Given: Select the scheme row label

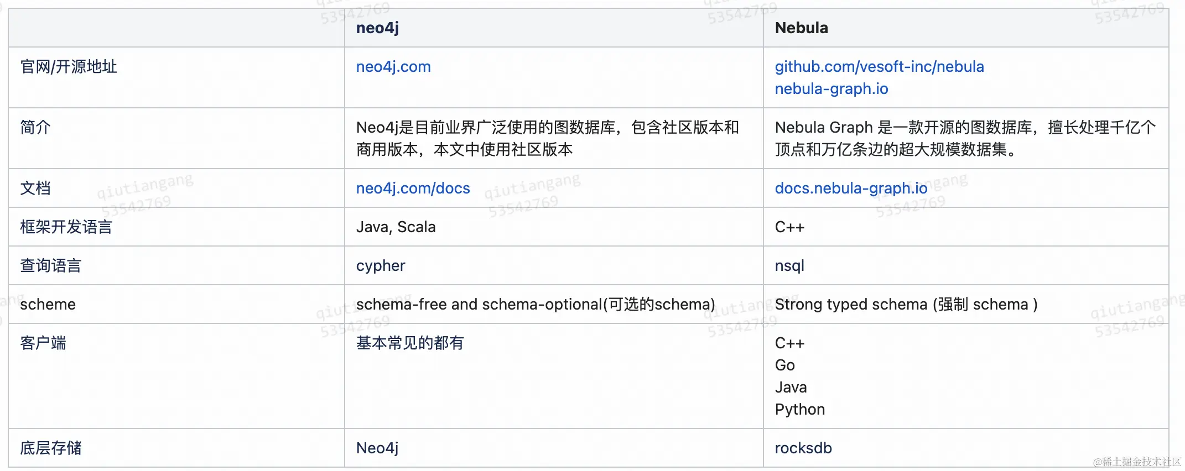Looking at the screenshot, I should tap(48, 305).
